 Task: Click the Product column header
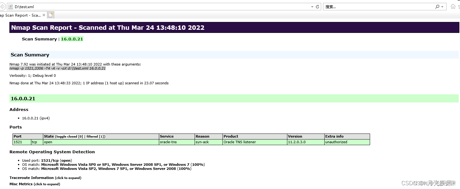255,136
